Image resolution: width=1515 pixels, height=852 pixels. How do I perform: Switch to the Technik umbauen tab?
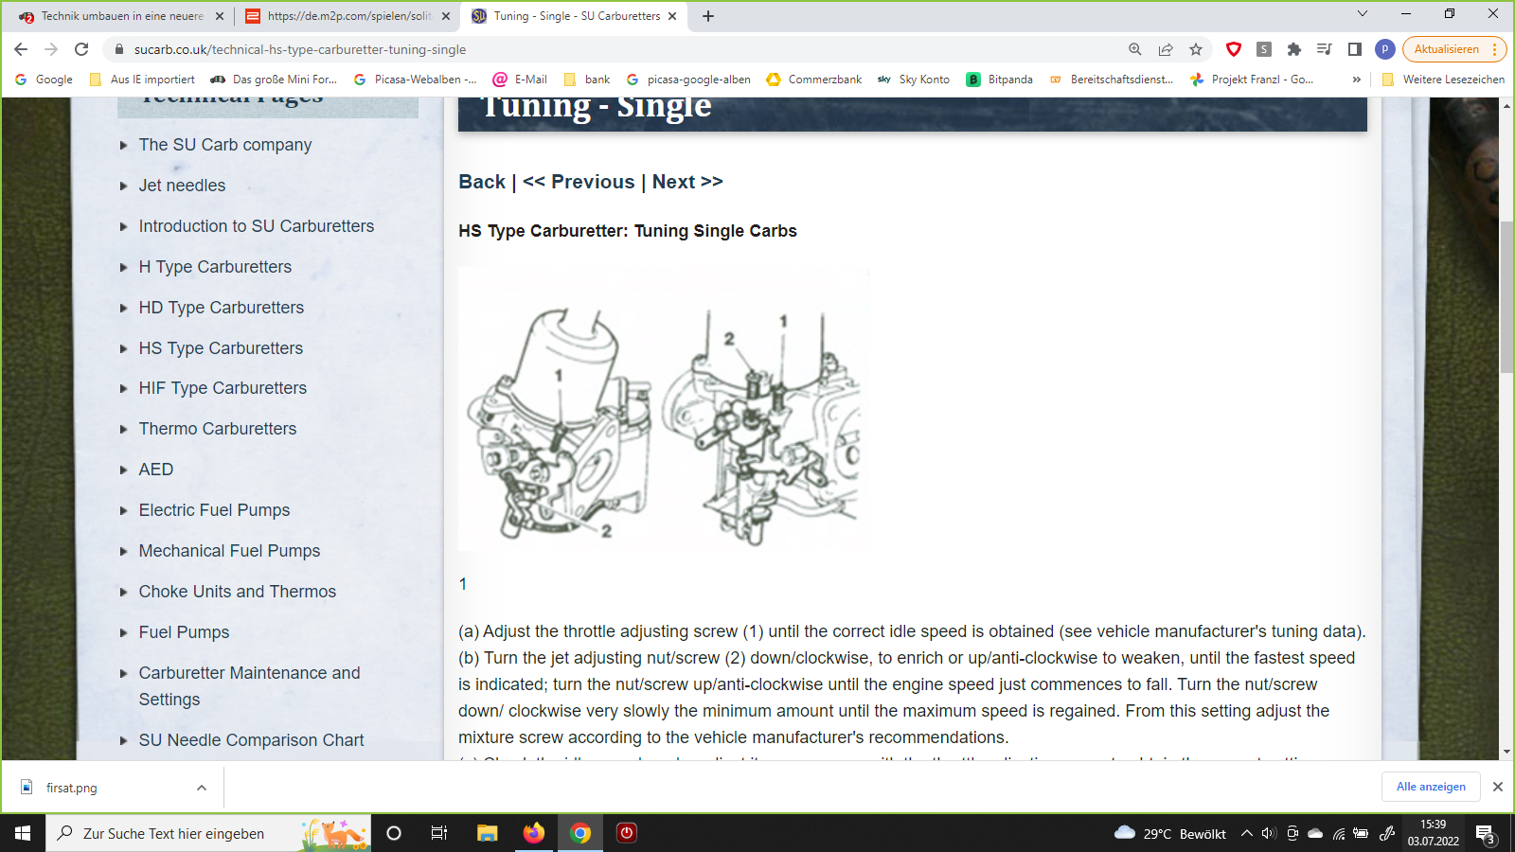click(121, 16)
